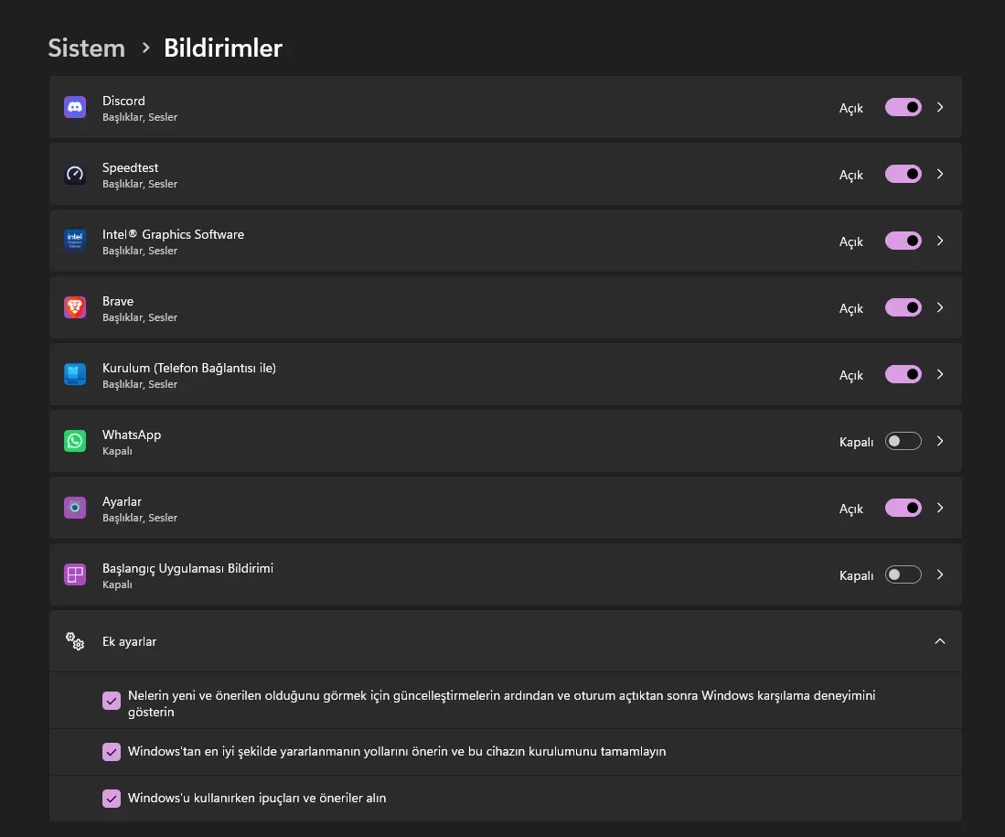Screen dimensions: 1005x837
Task: Open the Intel Graphics Software entry
Action: coord(505,241)
